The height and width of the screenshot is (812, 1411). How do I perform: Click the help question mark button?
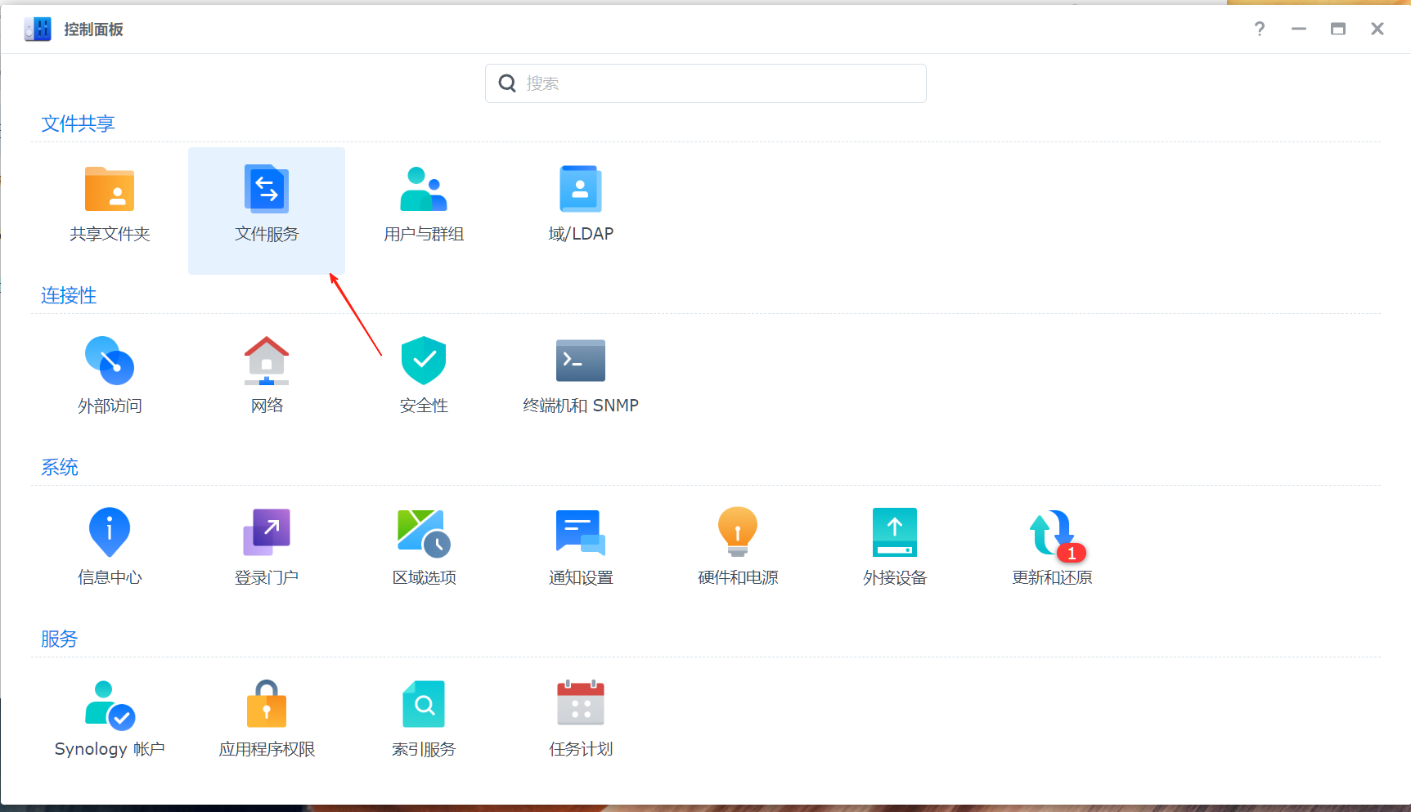pos(1260,29)
